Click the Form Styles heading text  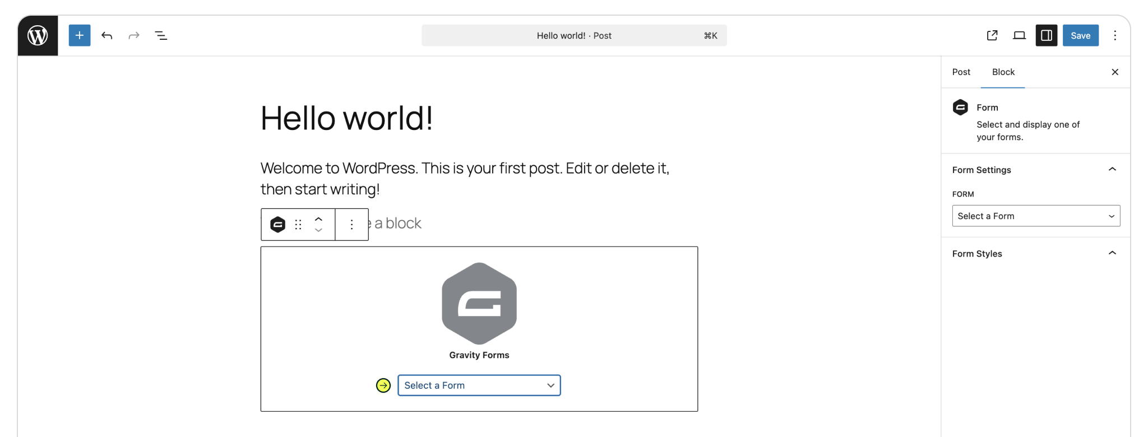click(x=977, y=253)
